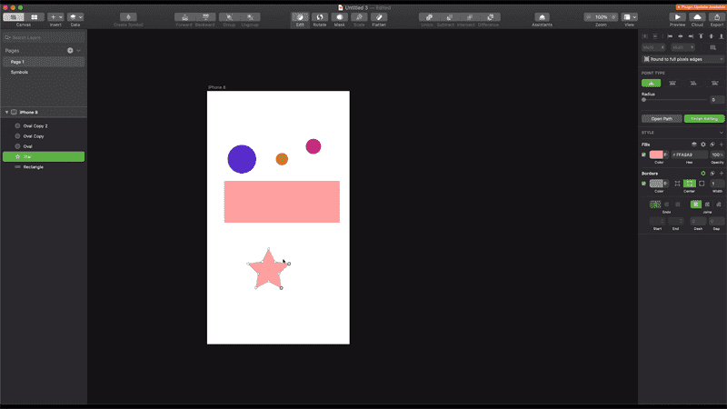Viewport: 727px width, 409px height.
Task: Select the Straight point type
Action: tap(651, 83)
